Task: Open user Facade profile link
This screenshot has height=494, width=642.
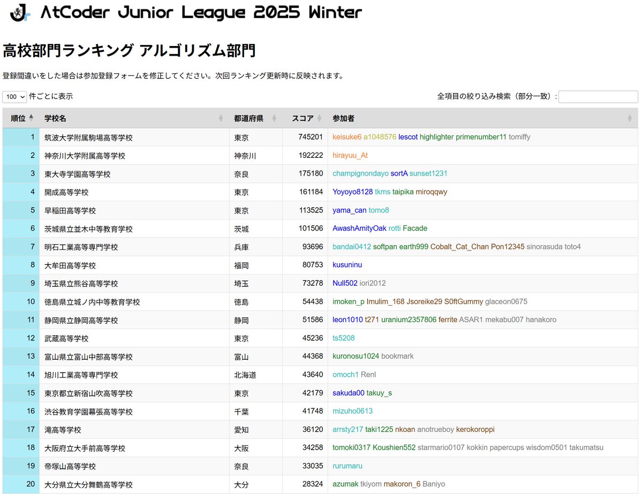Action: tap(415, 229)
